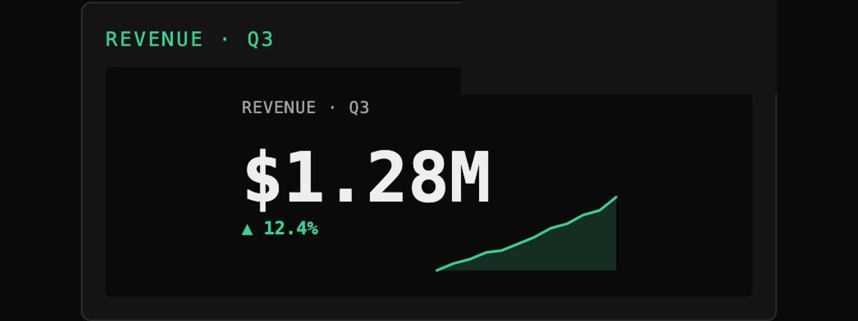The height and width of the screenshot is (321, 858).
Task: Click the green revenue sparkline chart
Action: 526,234
